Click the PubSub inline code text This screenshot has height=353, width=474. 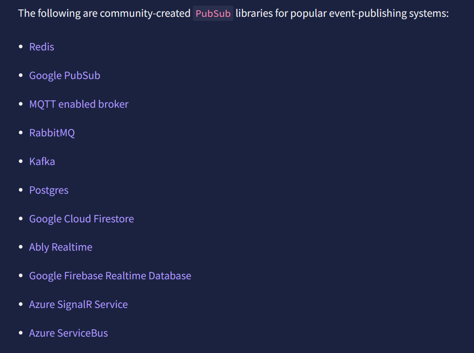click(x=213, y=14)
